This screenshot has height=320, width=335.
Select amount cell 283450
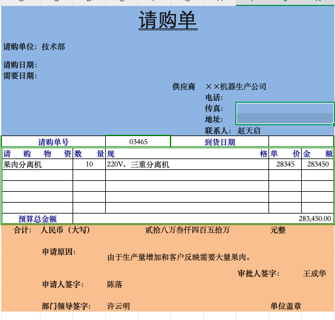coord(317,165)
